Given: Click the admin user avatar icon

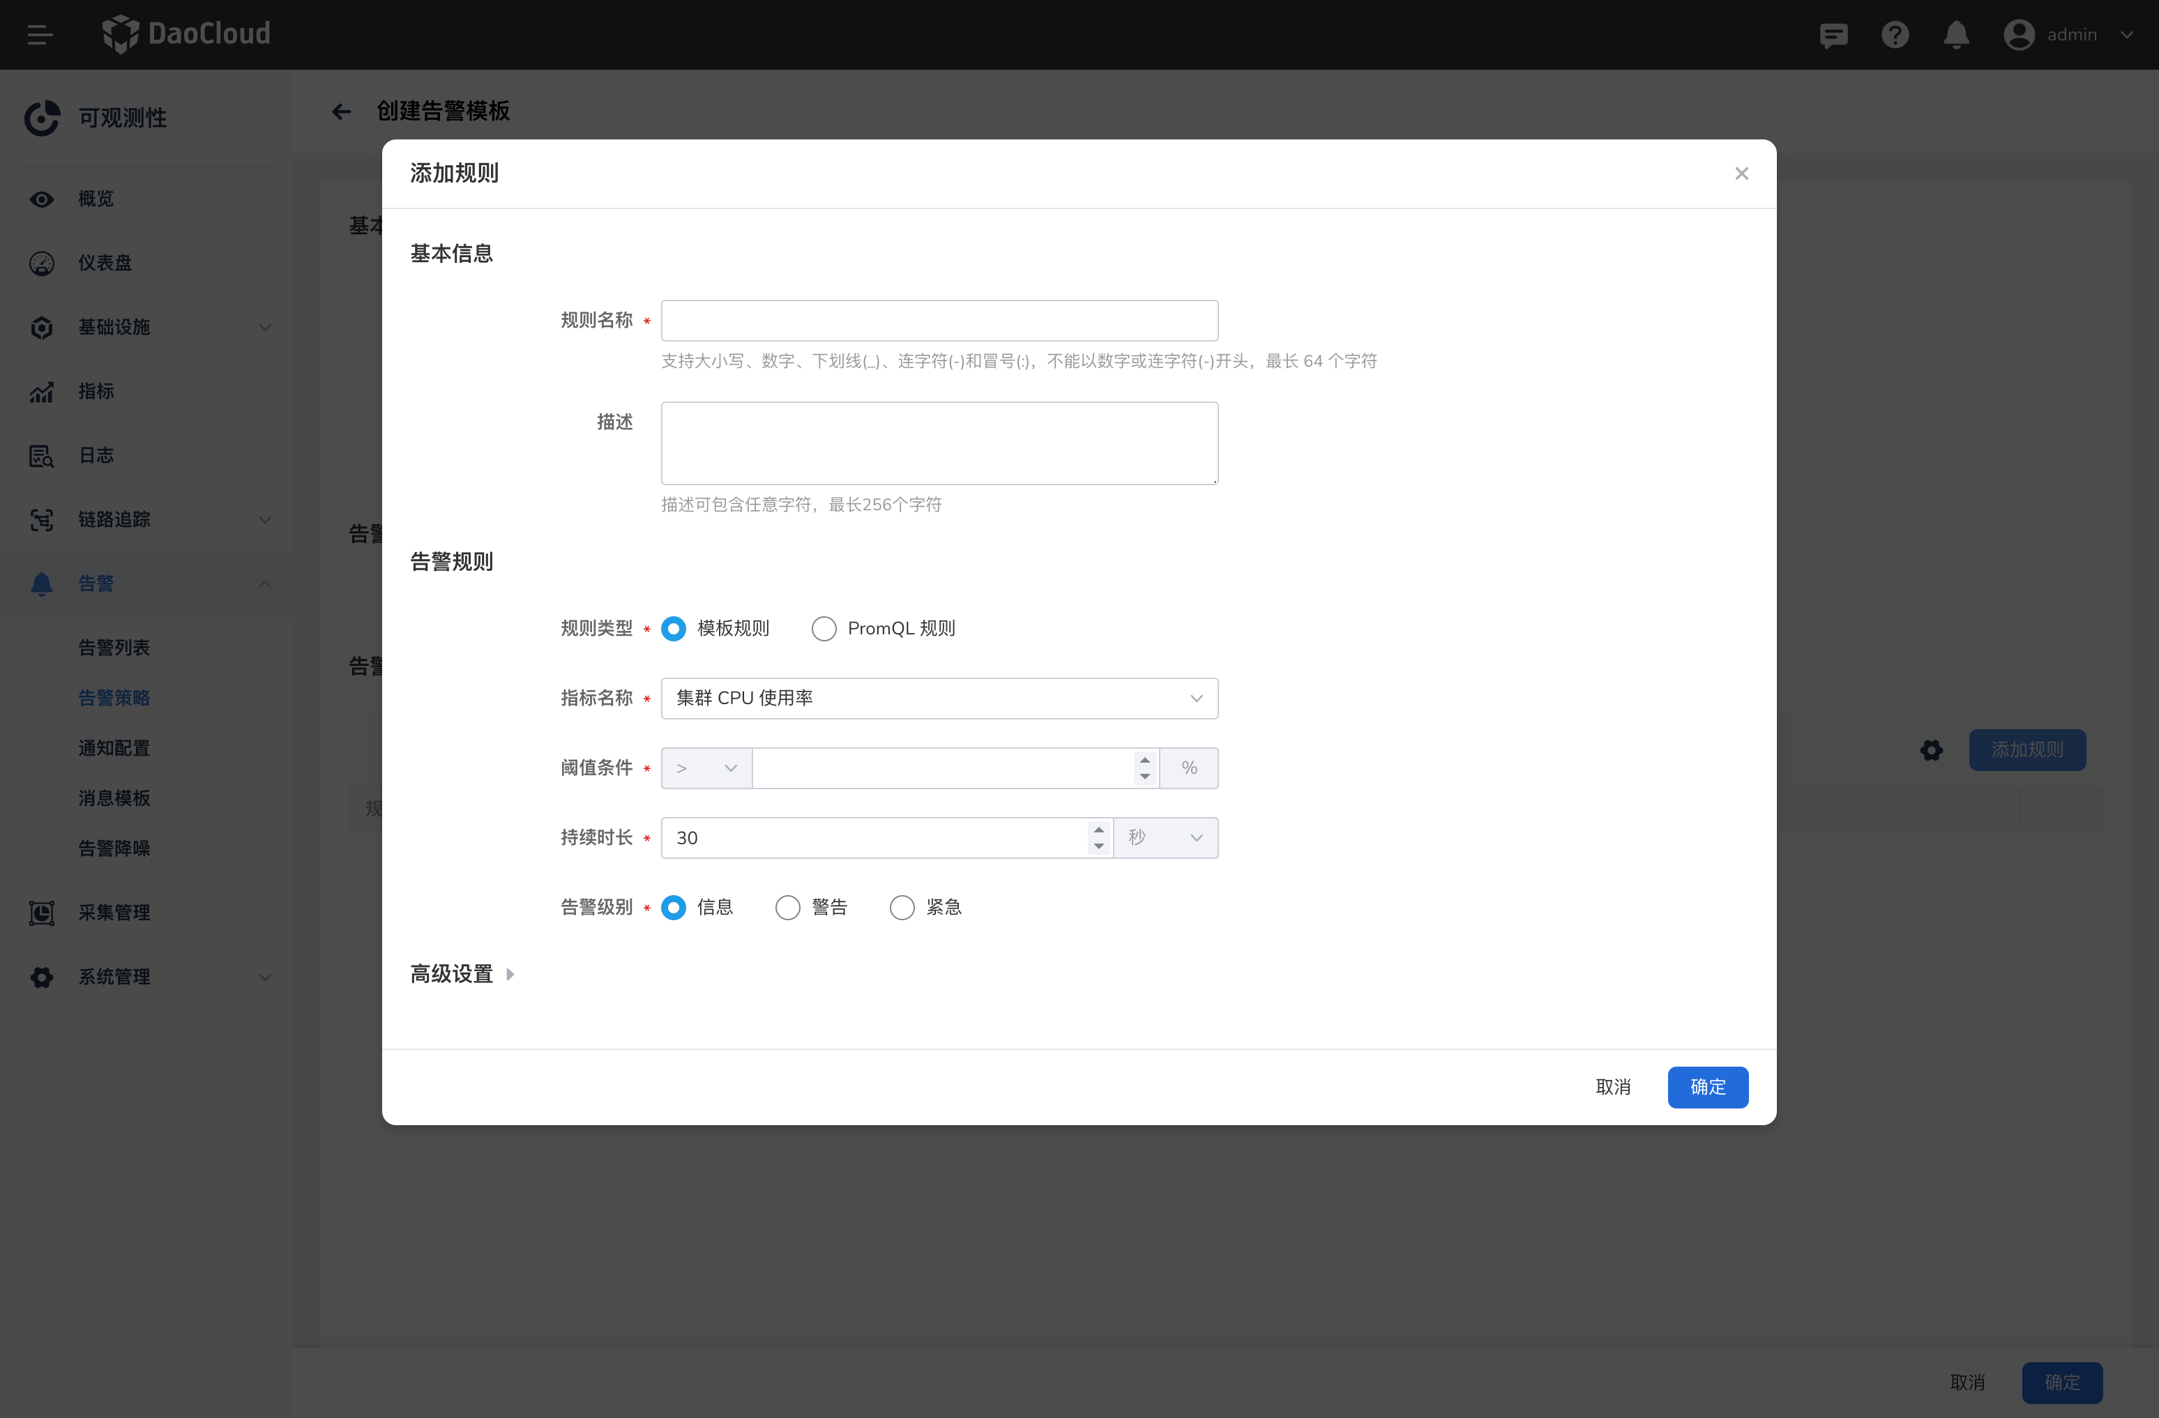Looking at the screenshot, I should coord(2018,34).
